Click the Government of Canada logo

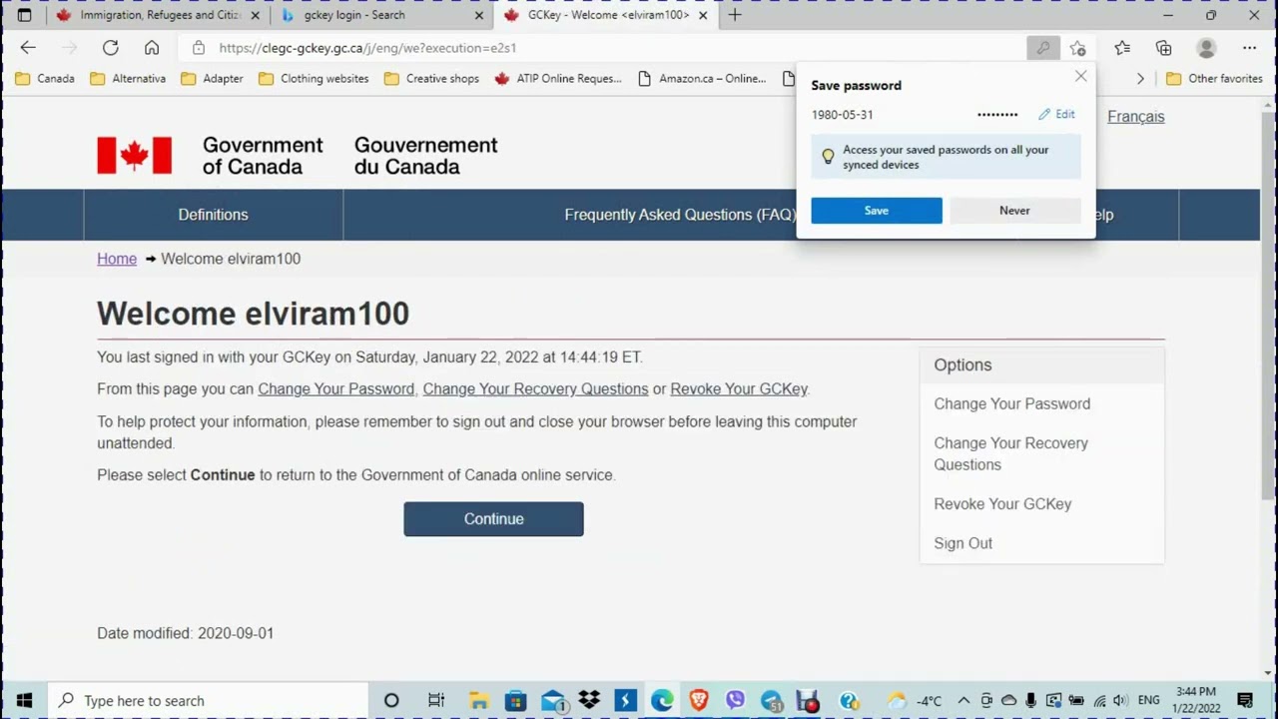(298, 156)
